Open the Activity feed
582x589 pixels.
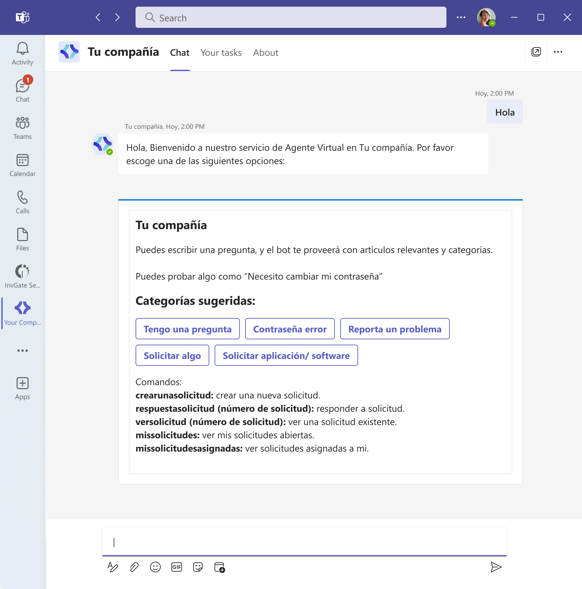click(x=22, y=53)
